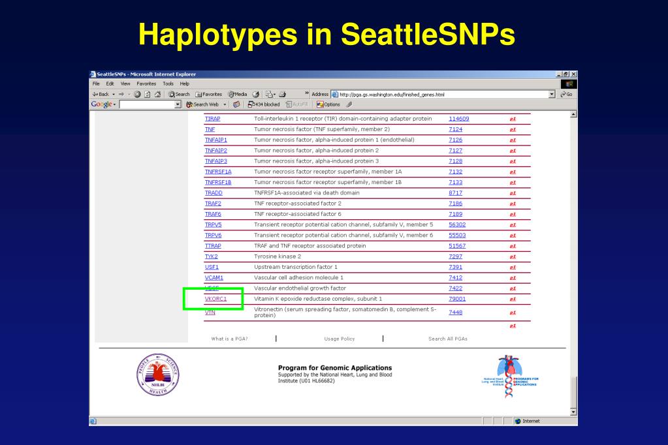Open the Google logo dropdown arrow
The width and height of the screenshot is (668, 445).
pyautogui.click(x=115, y=105)
